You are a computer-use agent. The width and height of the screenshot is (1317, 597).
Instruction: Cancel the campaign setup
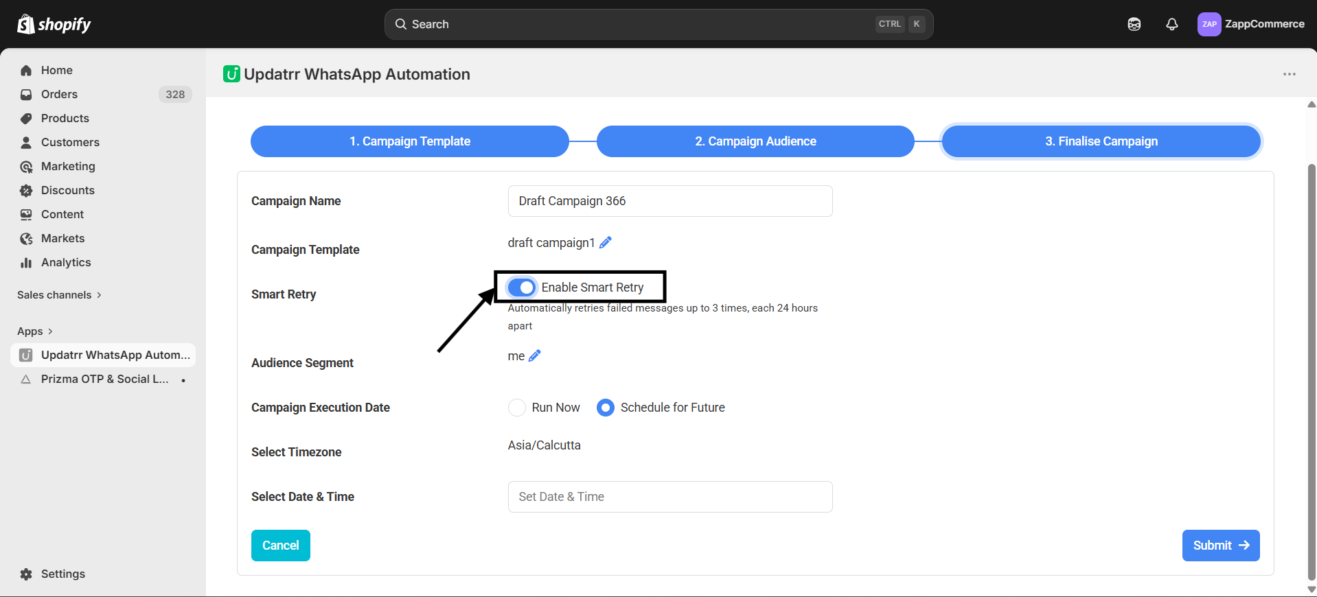(280, 546)
